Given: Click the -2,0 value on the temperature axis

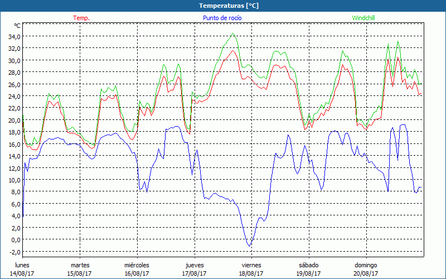Looking at the screenshot, I should 14,252.
